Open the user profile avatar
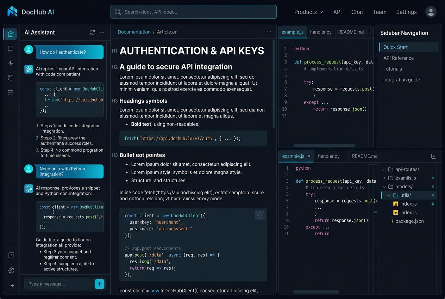 pos(431,12)
